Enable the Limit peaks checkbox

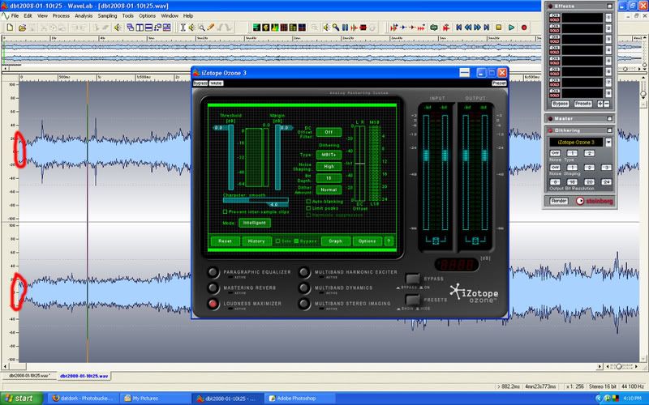(308, 208)
